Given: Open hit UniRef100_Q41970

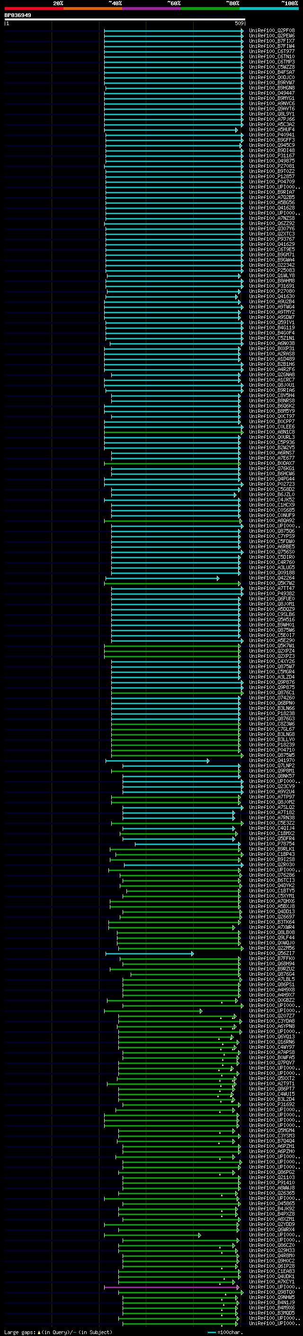Looking at the screenshot, I should pyautogui.click(x=272, y=760).
